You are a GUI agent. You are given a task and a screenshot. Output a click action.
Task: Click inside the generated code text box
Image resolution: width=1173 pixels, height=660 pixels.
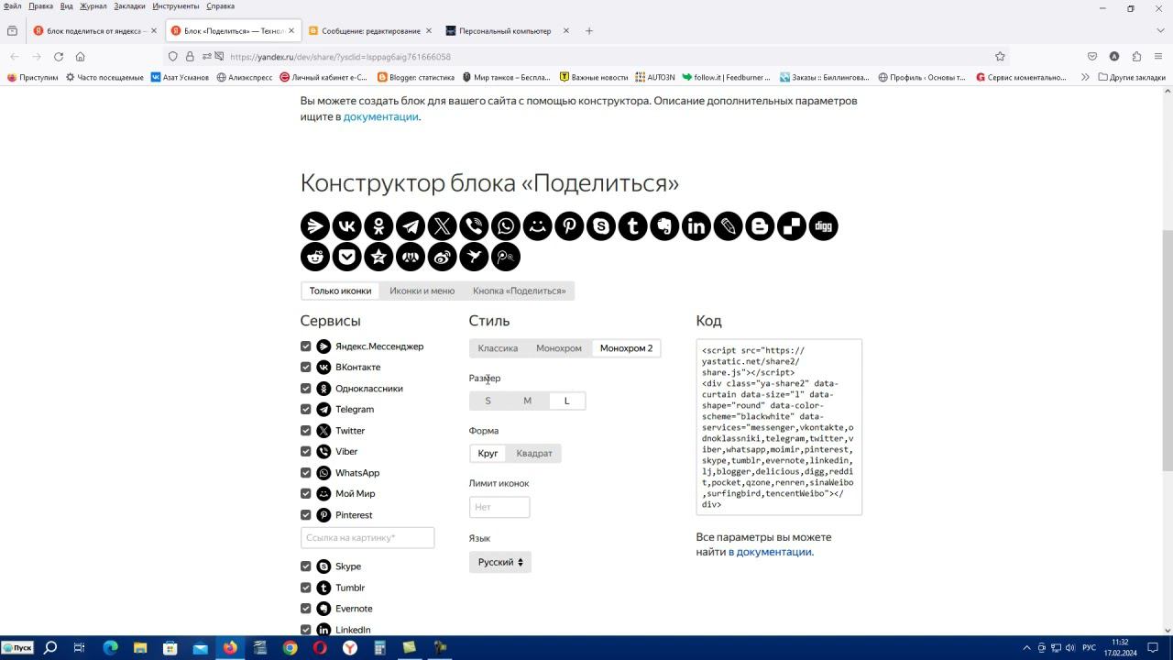779,427
